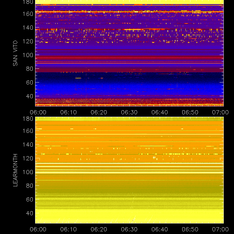Click the 140 frequency tick on San Vito axis

click(28, 27)
